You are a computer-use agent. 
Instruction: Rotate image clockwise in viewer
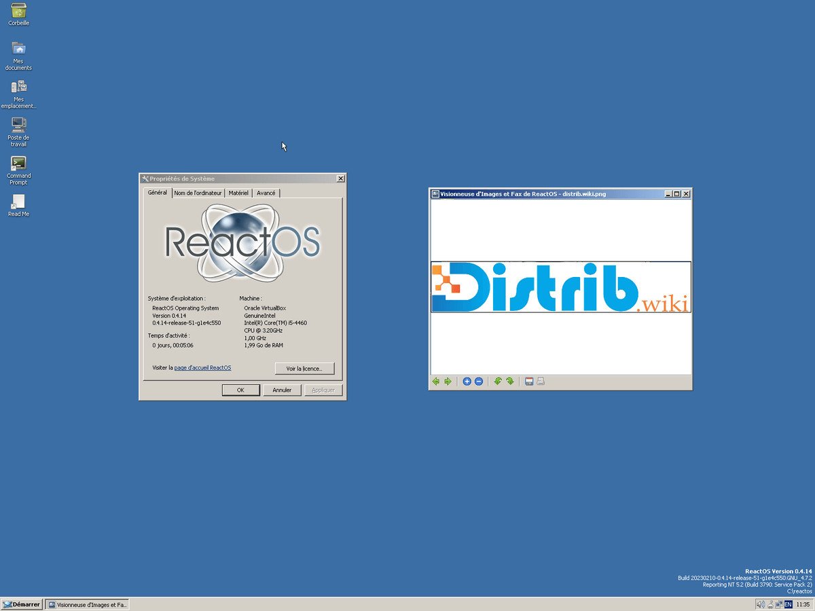pyautogui.click(x=509, y=382)
